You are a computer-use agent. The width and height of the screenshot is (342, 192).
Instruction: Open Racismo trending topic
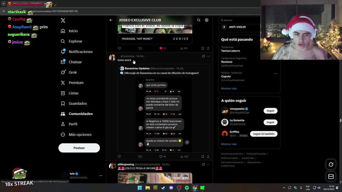coord(227,62)
